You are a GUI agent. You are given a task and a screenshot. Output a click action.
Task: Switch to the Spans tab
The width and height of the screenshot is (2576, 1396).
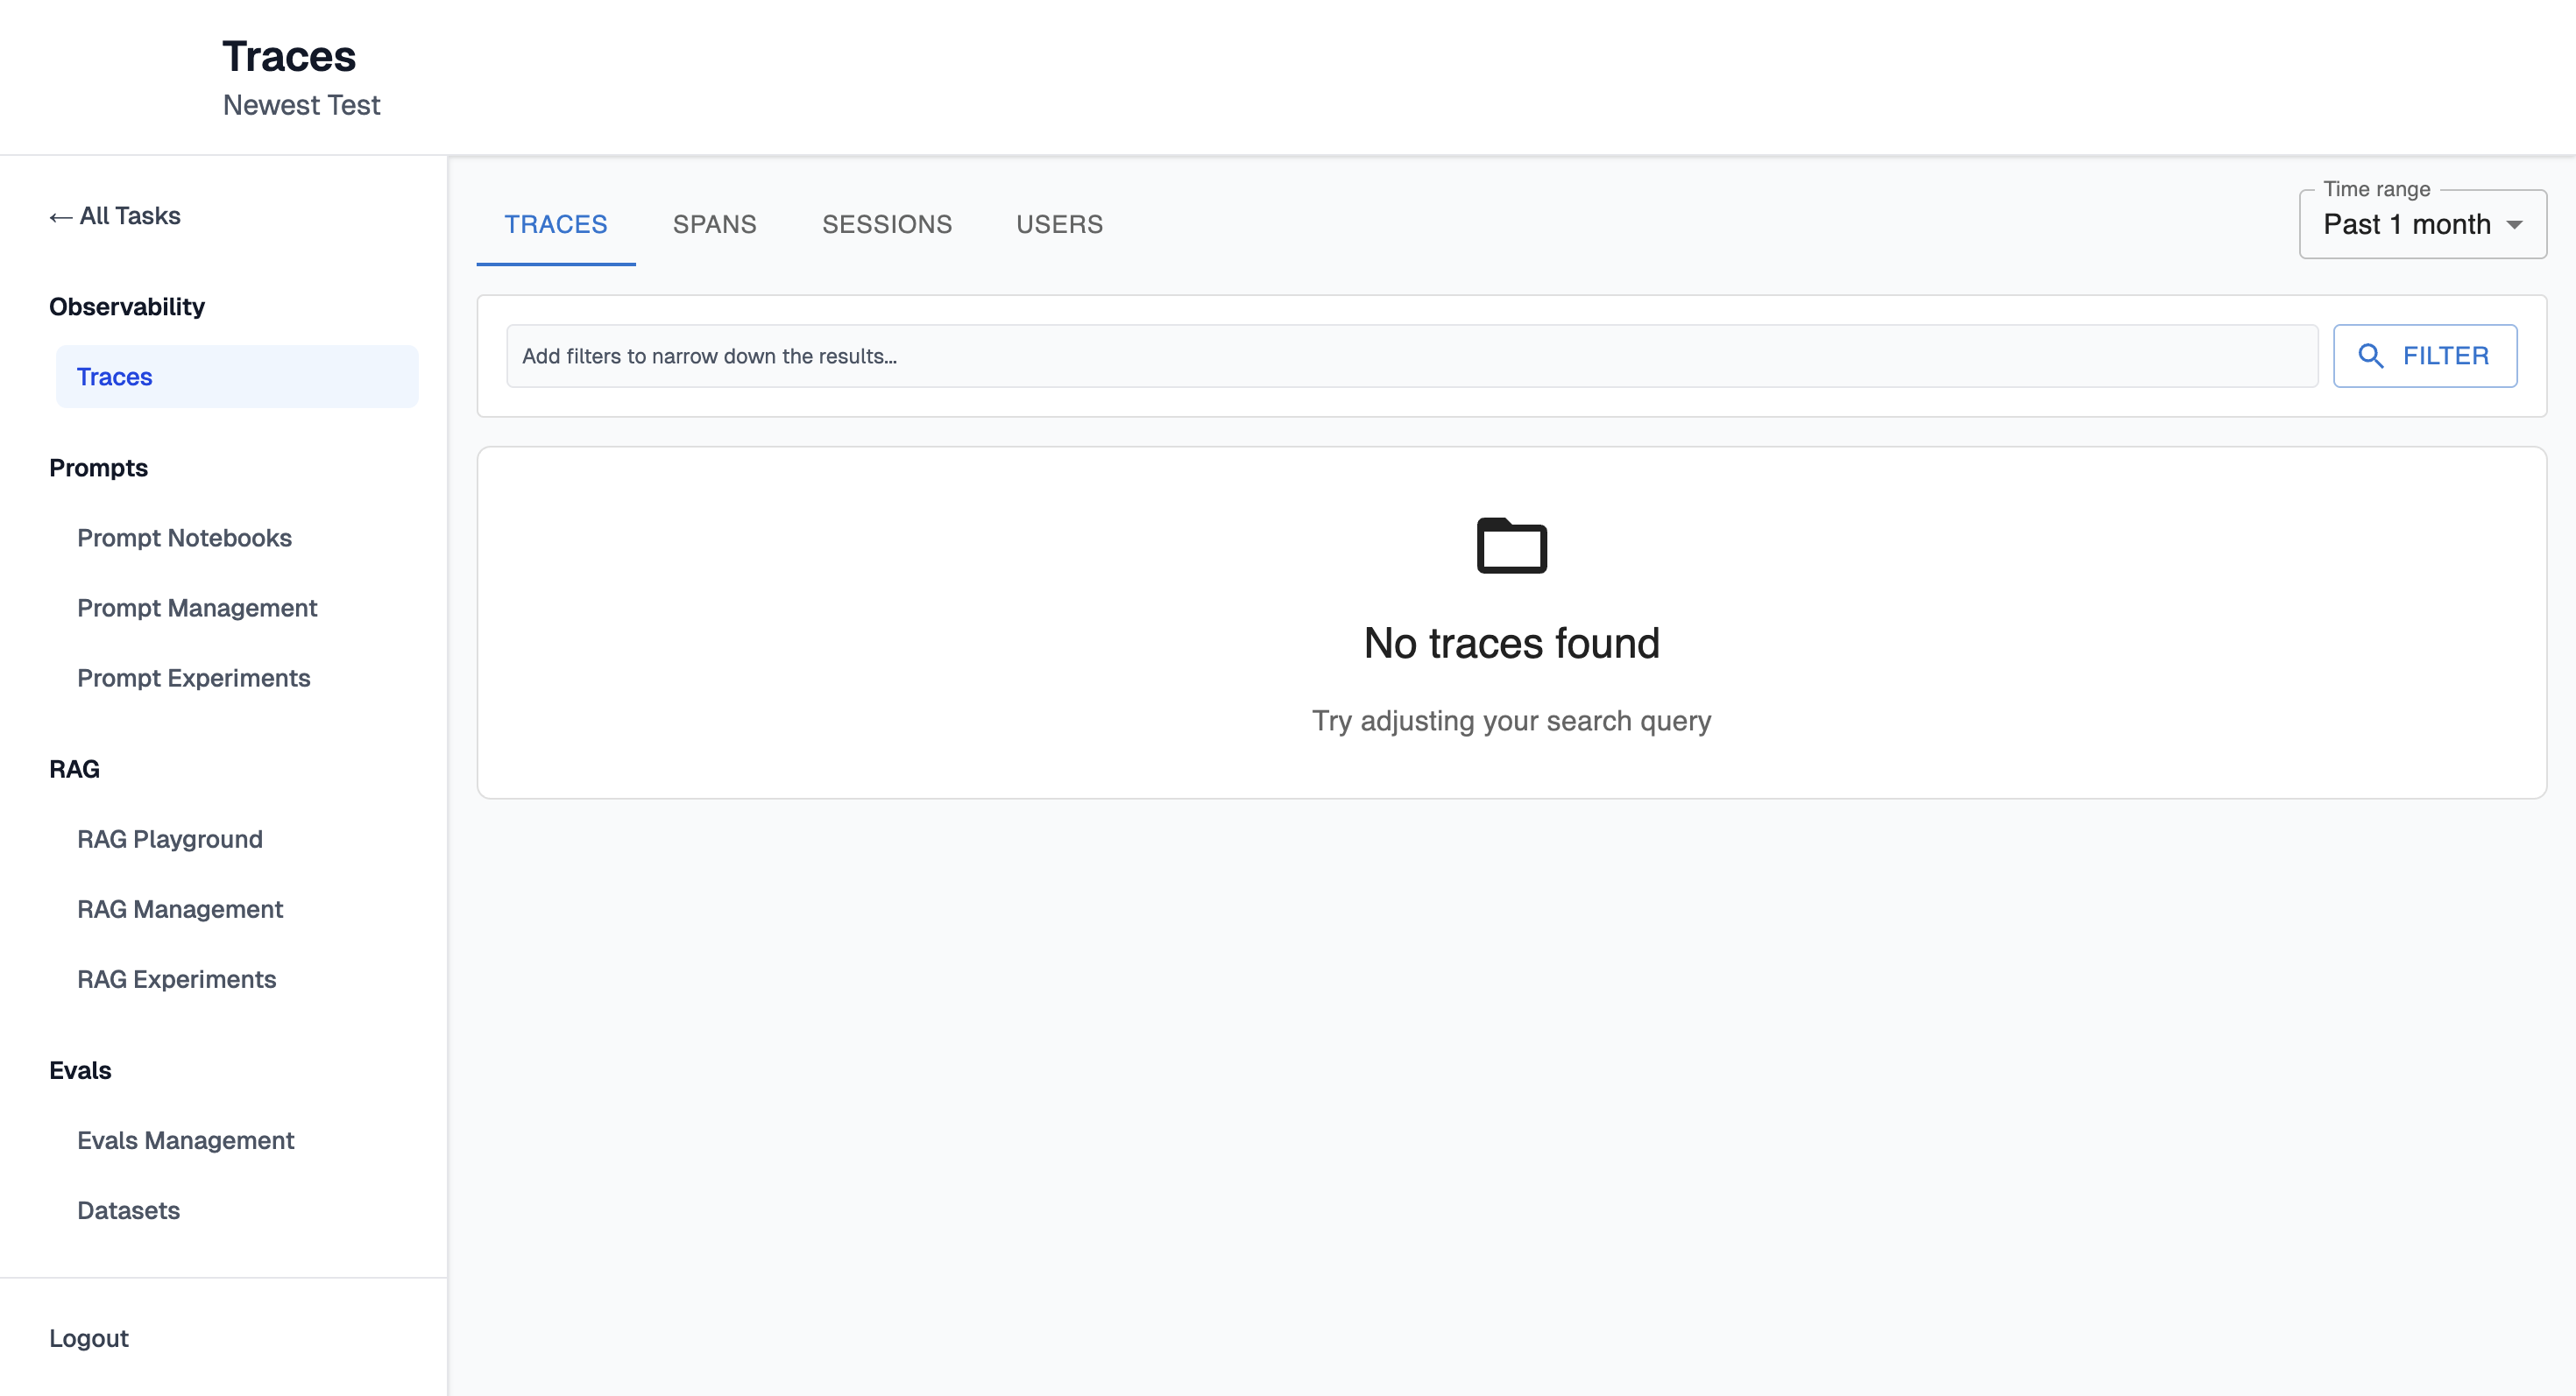(x=714, y=225)
